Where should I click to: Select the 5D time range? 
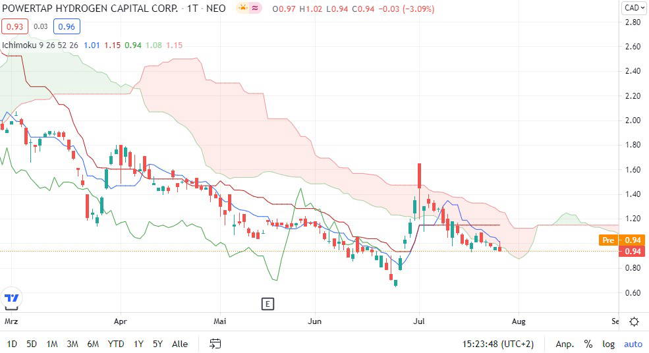32,344
